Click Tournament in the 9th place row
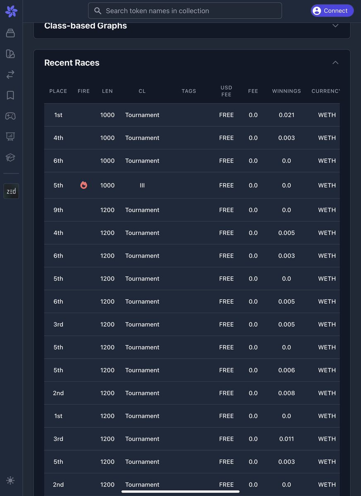361x496 pixels. coord(142,210)
